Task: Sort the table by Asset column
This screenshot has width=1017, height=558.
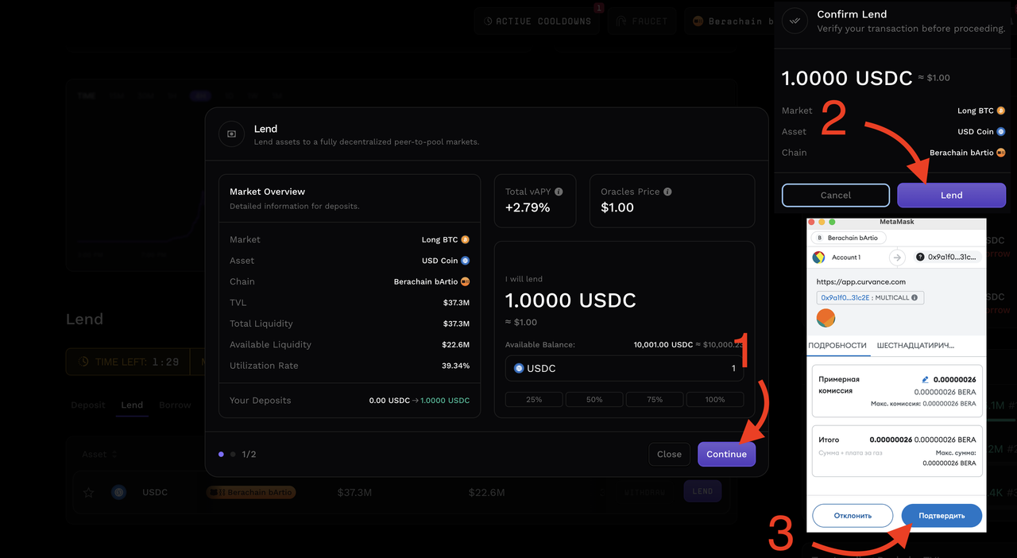Action: (99, 454)
